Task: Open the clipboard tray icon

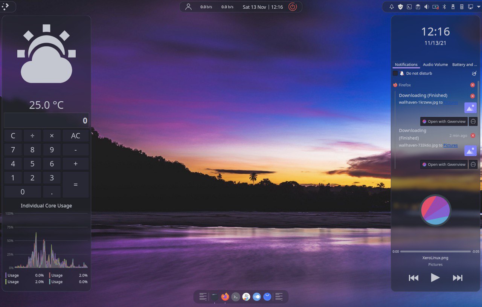Action: [x=418, y=7]
